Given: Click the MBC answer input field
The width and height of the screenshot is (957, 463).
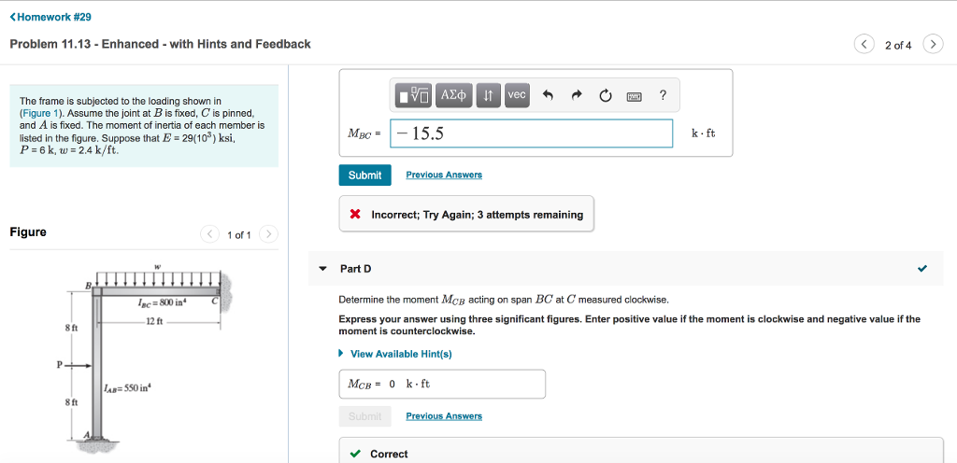Looking at the screenshot, I should point(531,133).
